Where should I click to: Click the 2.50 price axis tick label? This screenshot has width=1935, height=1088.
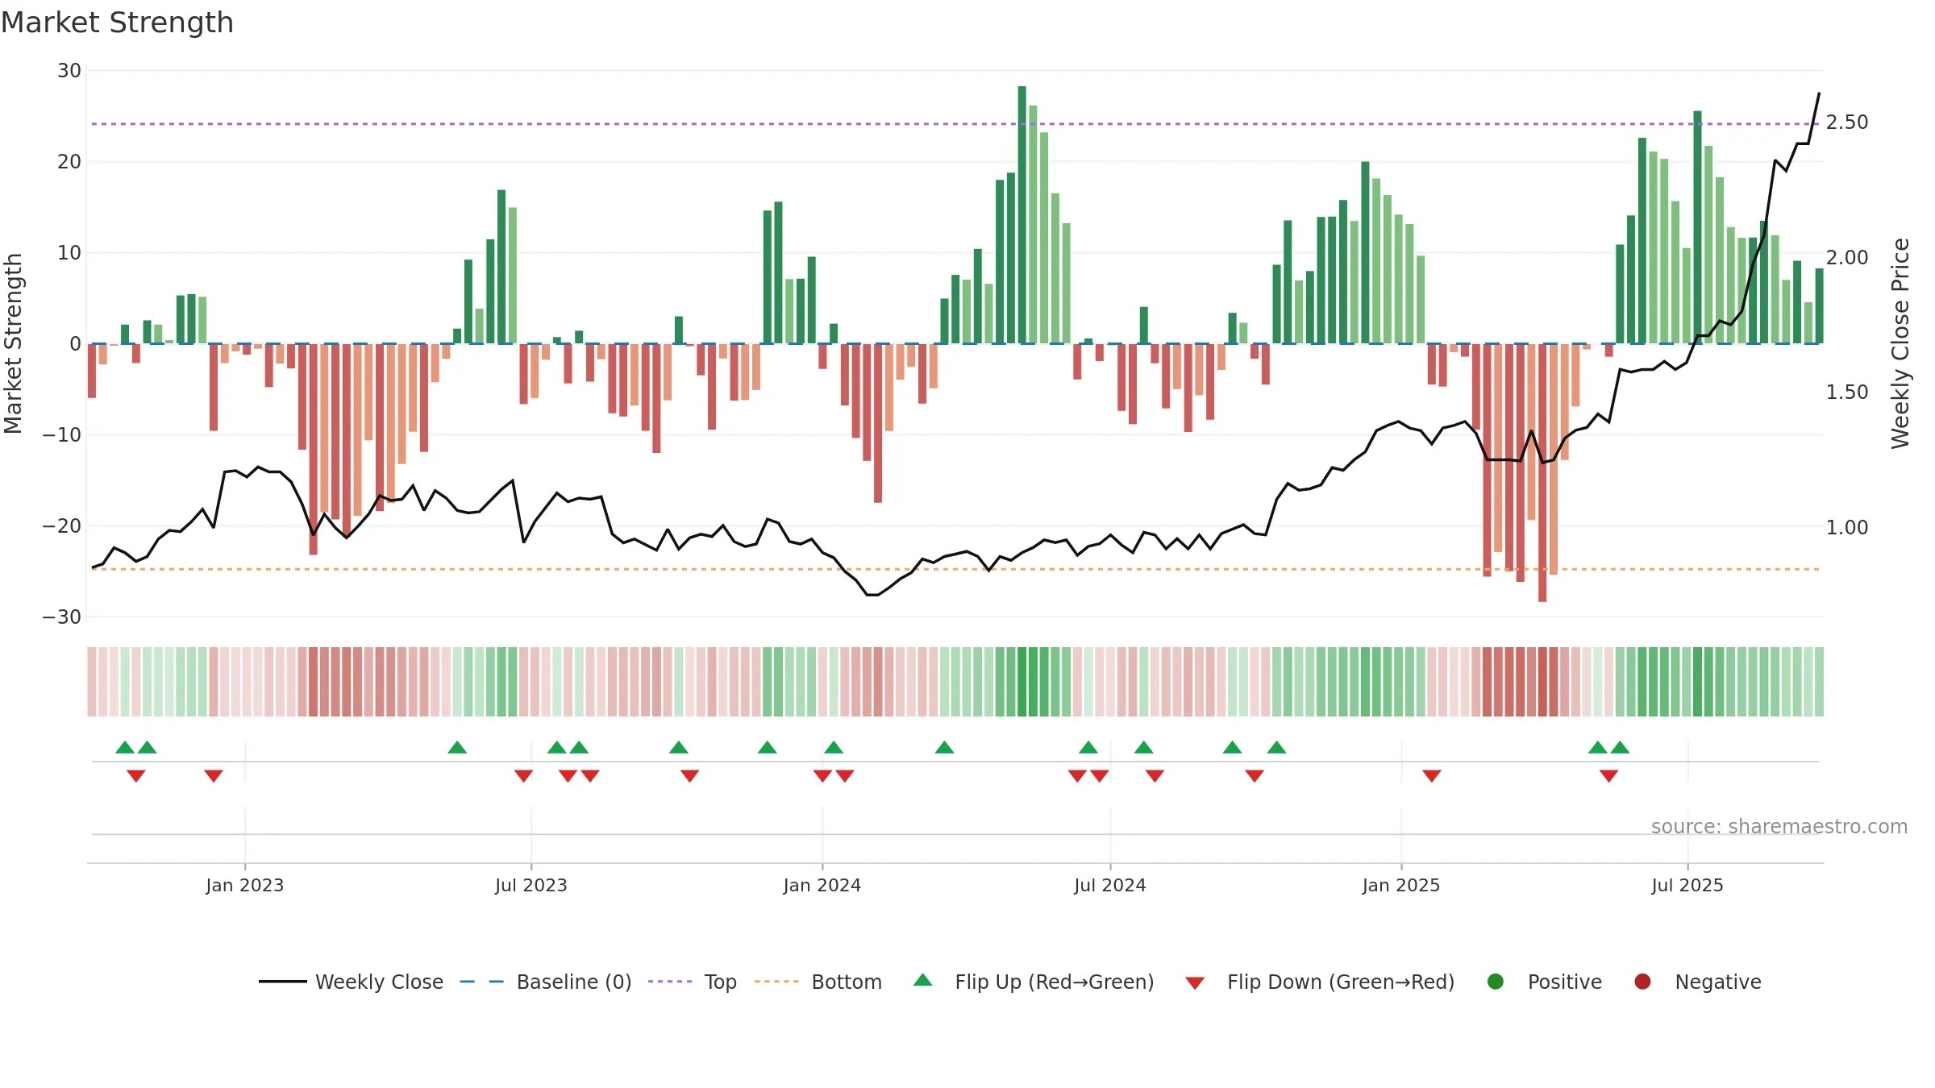tap(1847, 122)
